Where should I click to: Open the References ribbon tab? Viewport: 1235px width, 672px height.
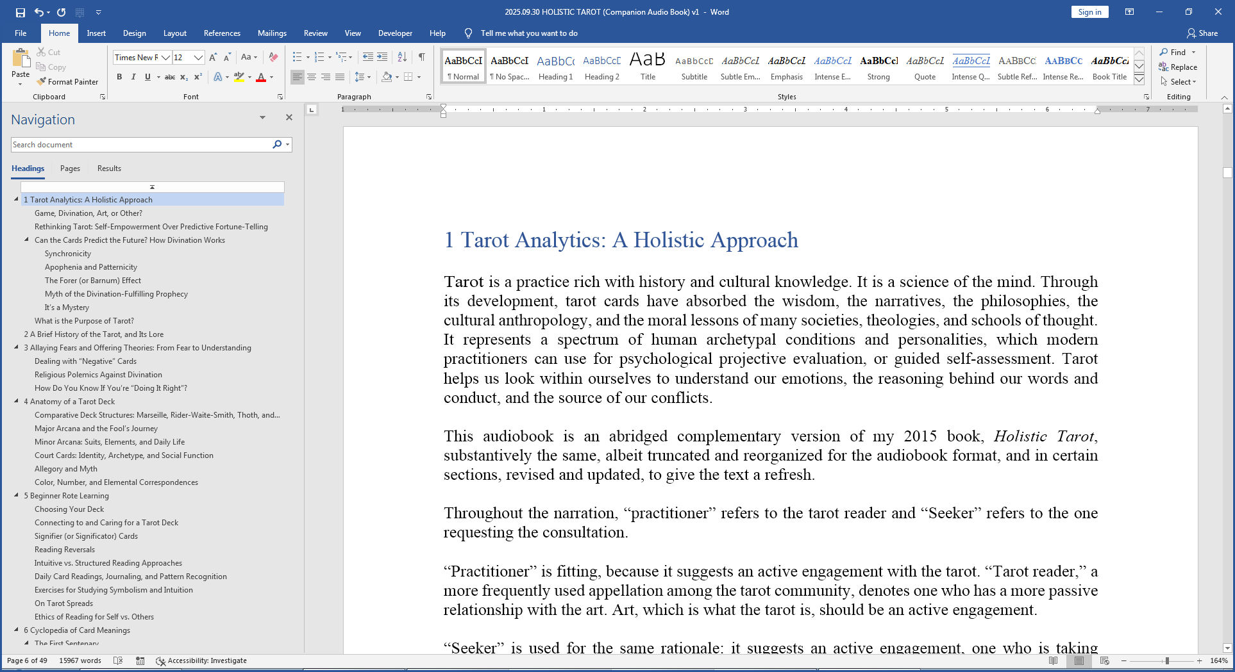222,33
